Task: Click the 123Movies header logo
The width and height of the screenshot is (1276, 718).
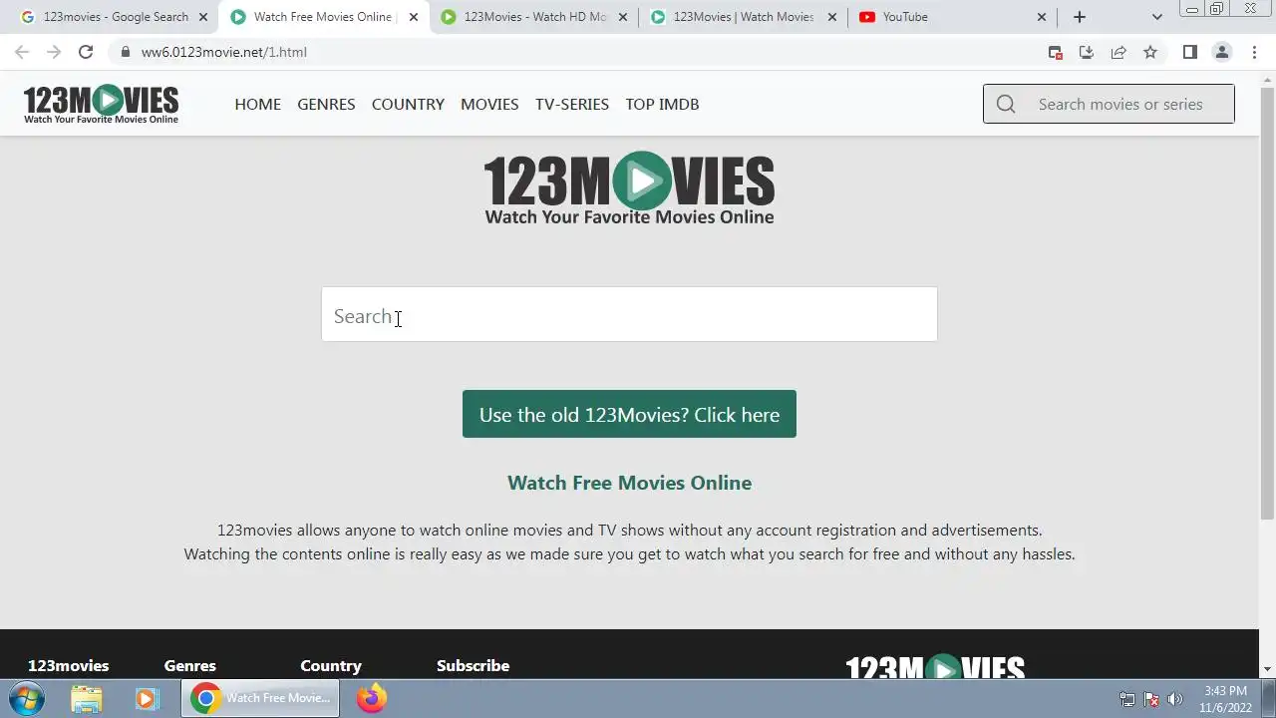Action: 101,104
